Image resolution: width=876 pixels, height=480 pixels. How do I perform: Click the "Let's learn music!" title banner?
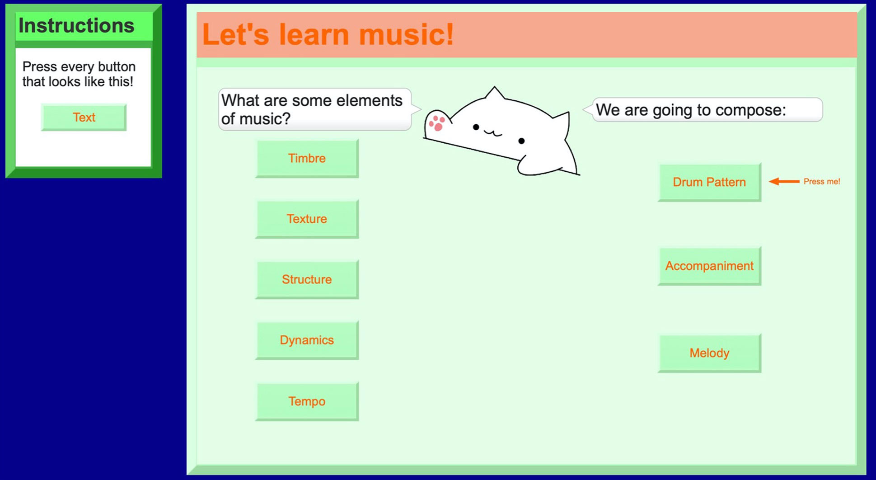click(527, 35)
